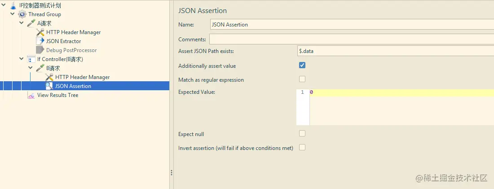Click the B请求 sampler pipette icon
494x189 pixels.
pyautogui.click(x=40, y=68)
